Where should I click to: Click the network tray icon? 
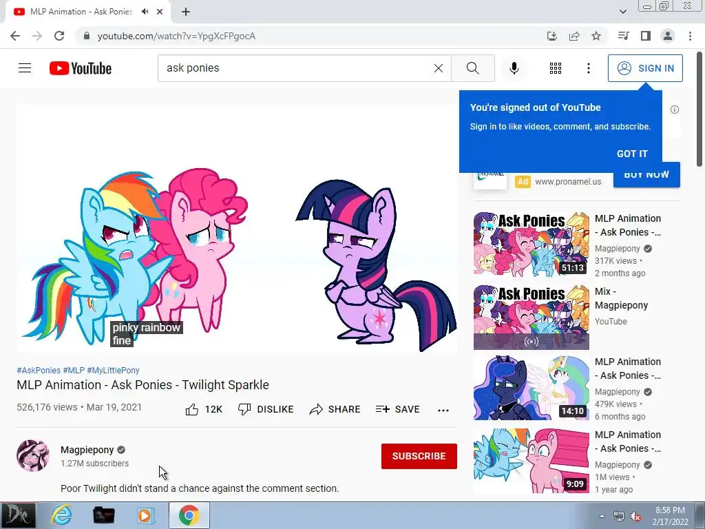pos(619,516)
